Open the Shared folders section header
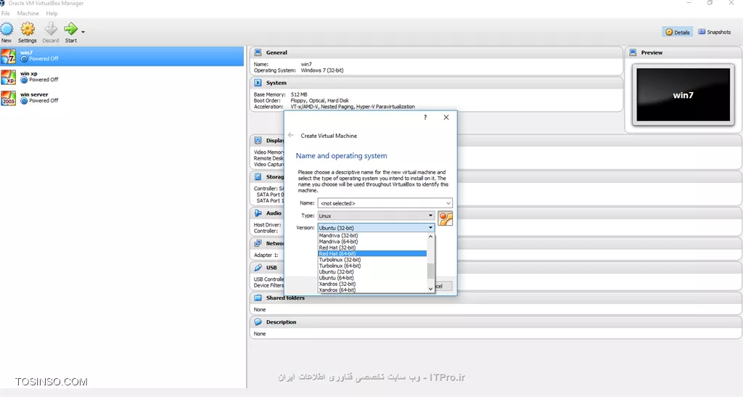This screenshot has height=397, width=743. (x=496, y=298)
